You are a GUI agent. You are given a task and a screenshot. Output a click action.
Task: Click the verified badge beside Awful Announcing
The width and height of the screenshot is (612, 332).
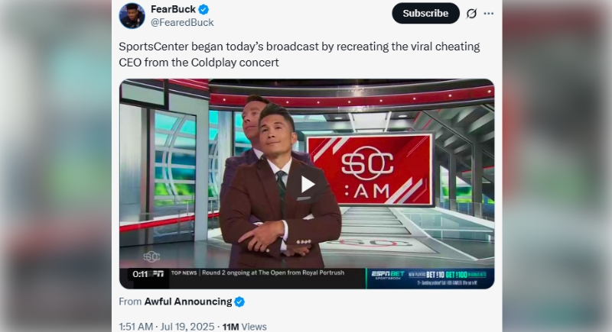(x=239, y=301)
